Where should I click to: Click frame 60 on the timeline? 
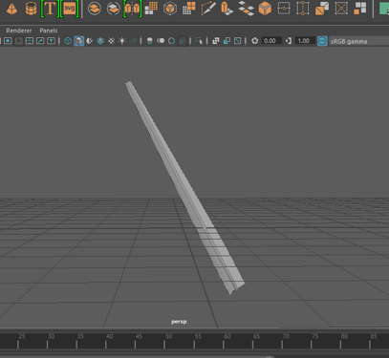point(224,345)
